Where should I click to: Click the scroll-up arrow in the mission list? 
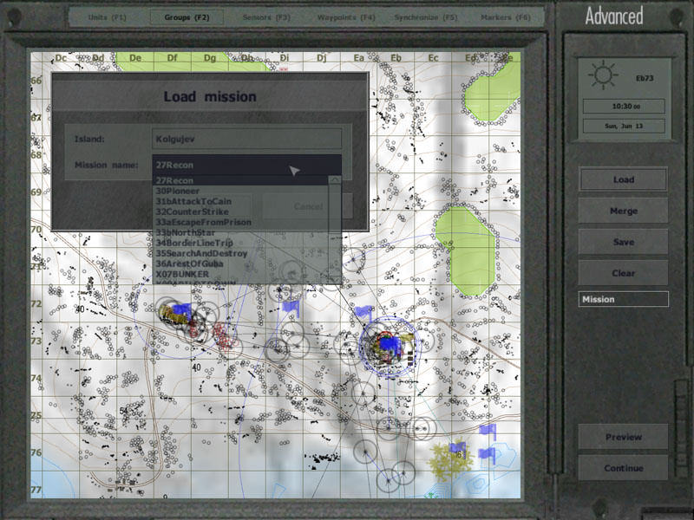334,180
